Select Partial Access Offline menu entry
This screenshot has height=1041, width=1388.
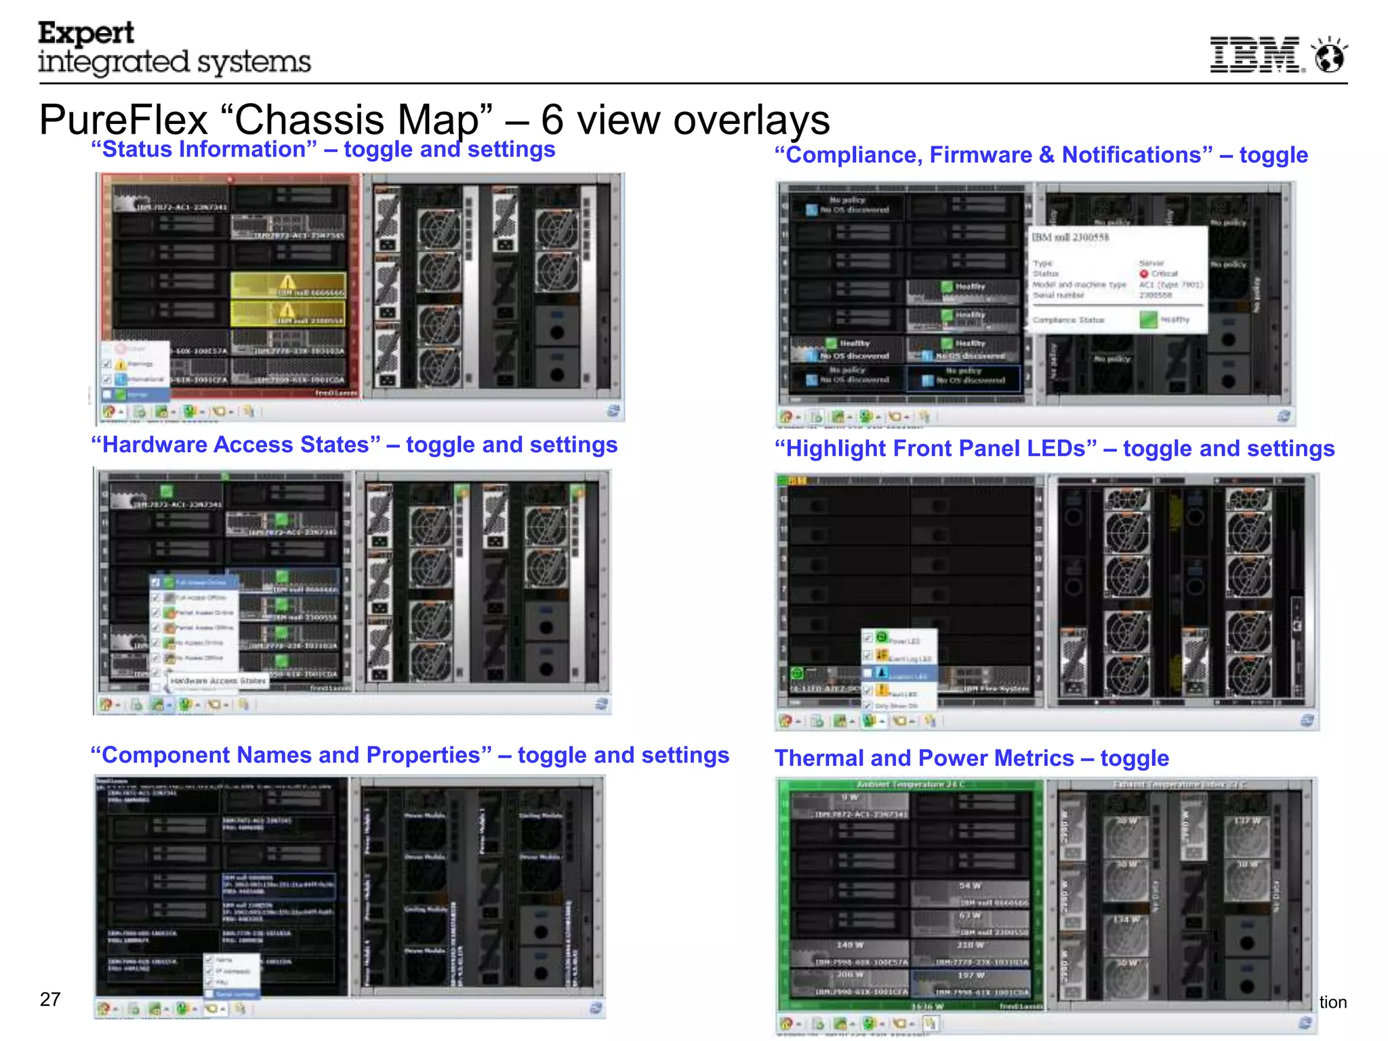[194, 628]
